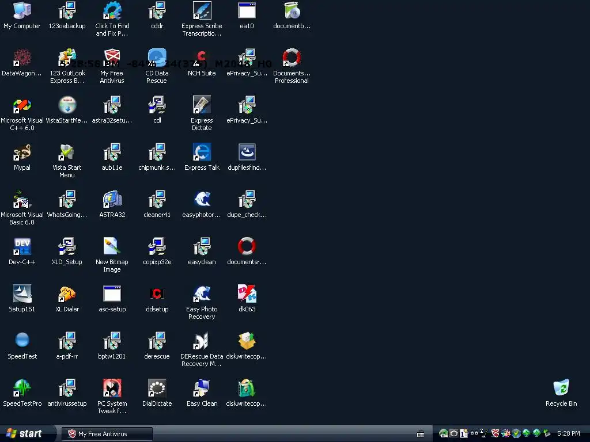
Task: Select the New Bitmap Image file
Action: coord(112,255)
